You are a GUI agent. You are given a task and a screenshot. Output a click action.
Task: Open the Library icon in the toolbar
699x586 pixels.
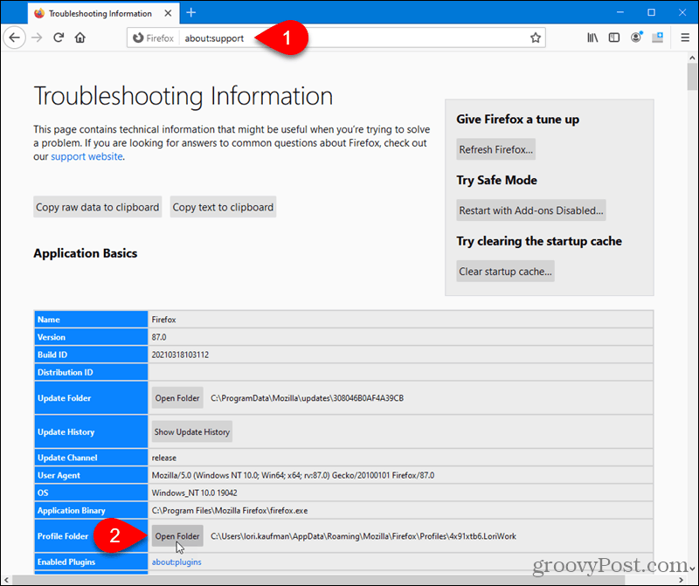point(592,38)
